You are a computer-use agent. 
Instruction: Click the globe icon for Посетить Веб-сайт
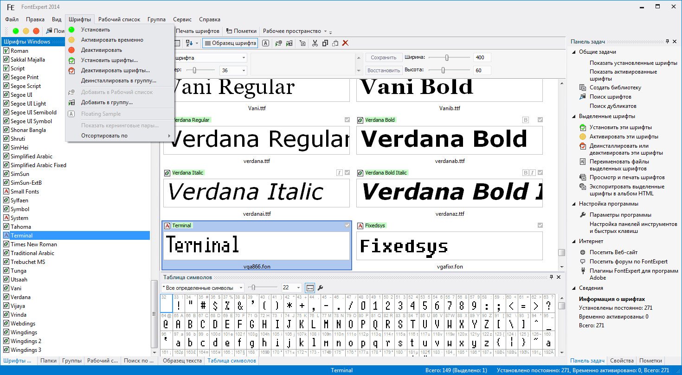(x=583, y=252)
